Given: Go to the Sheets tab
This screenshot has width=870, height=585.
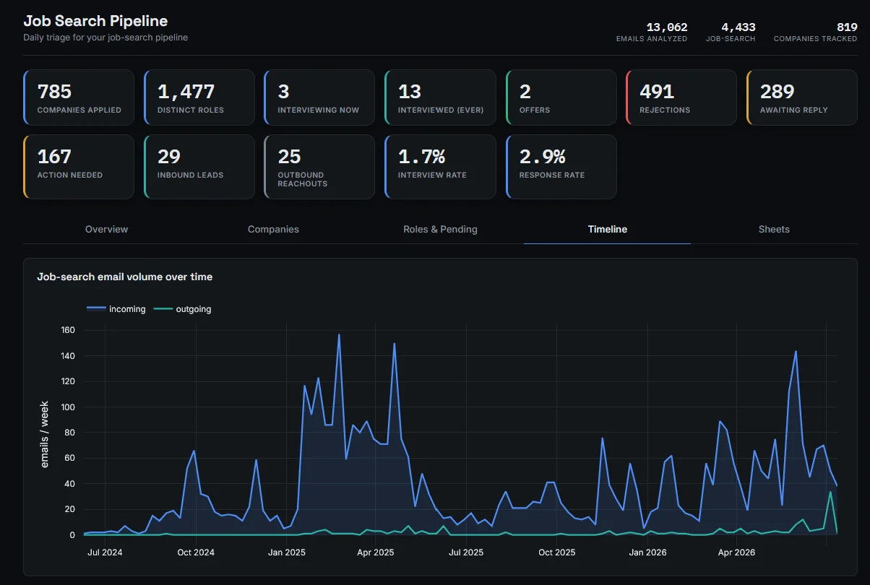Looking at the screenshot, I should tap(774, 229).
